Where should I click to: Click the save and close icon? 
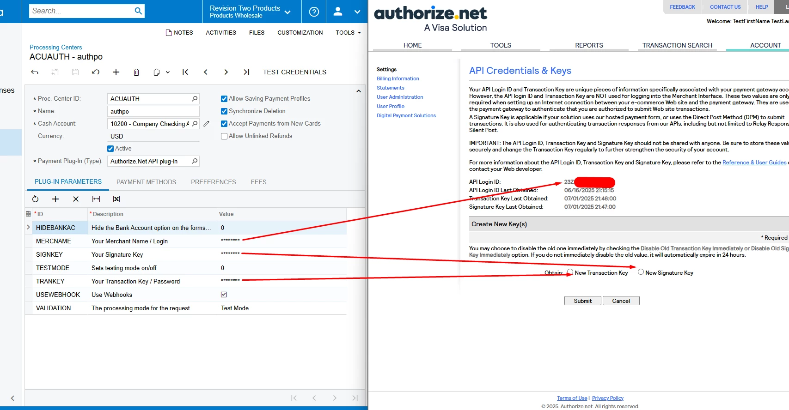(x=55, y=72)
